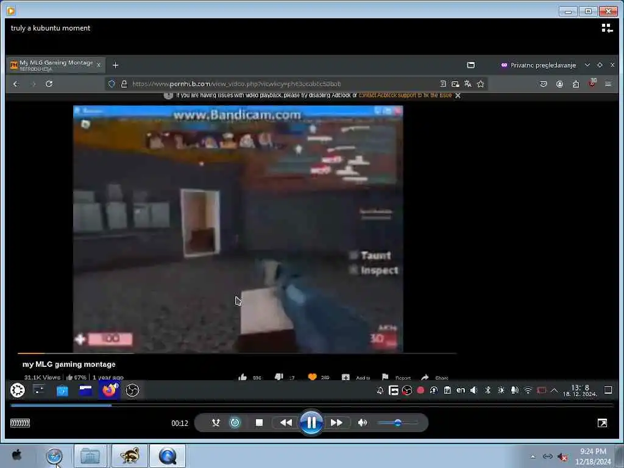Viewport: 624px width, 468px height.
Task: Click the browser Forward arrow
Action: point(34,84)
